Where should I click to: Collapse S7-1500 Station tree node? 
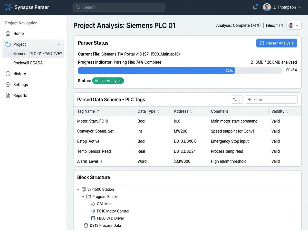(x=78, y=189)
